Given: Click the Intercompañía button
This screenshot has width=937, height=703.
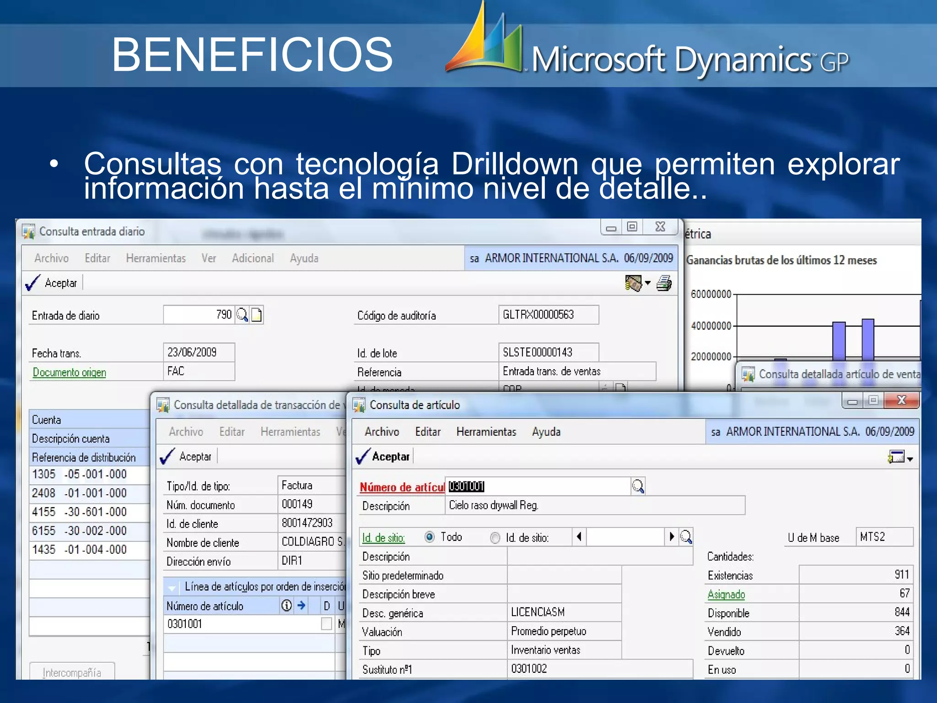Looking at the screenshot, I should pyautogui.click(x=72, y=672).
